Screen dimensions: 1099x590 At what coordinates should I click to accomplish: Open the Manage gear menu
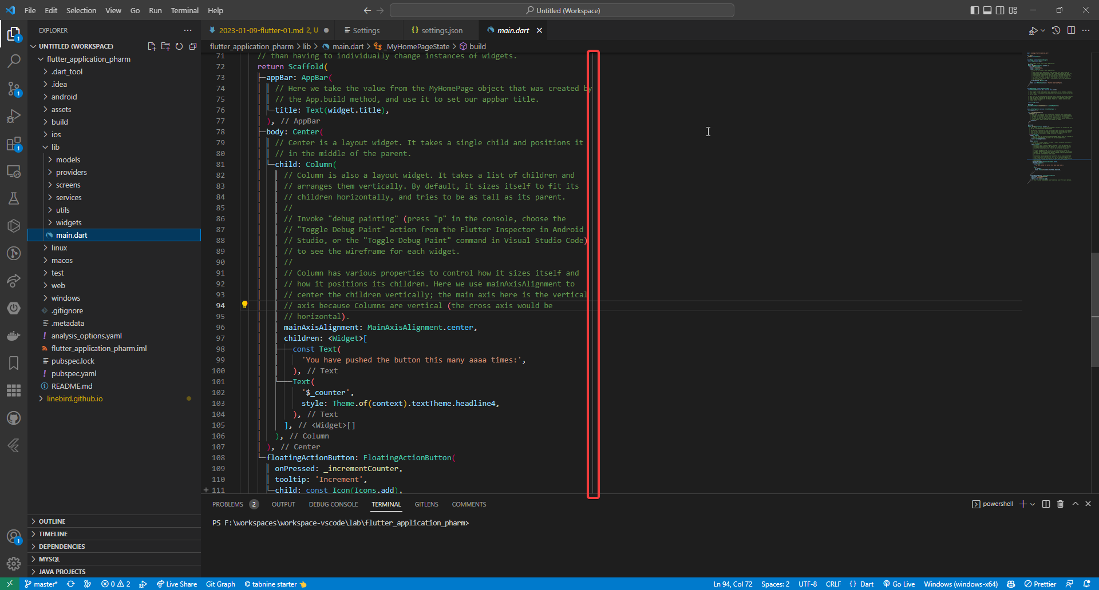[x=14, y=564]
